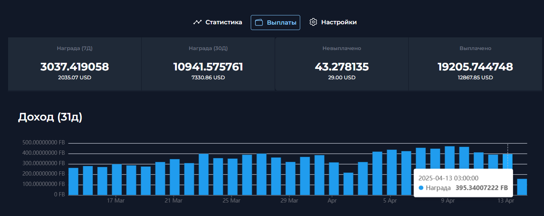
Task: Click the 17 Mar axis label
Action: click(x=116, y=201)
